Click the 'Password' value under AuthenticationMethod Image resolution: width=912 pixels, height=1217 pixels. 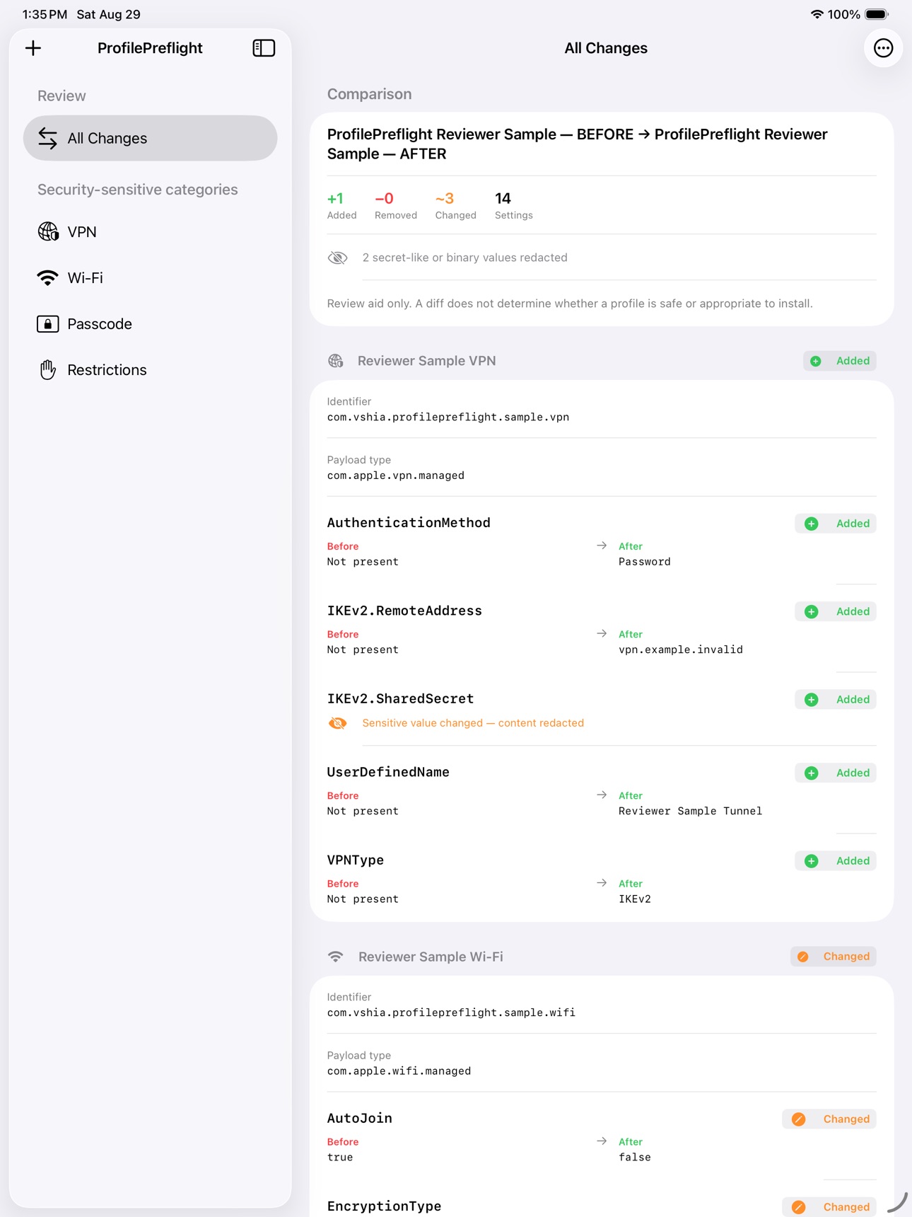click(x=645, y=562)
